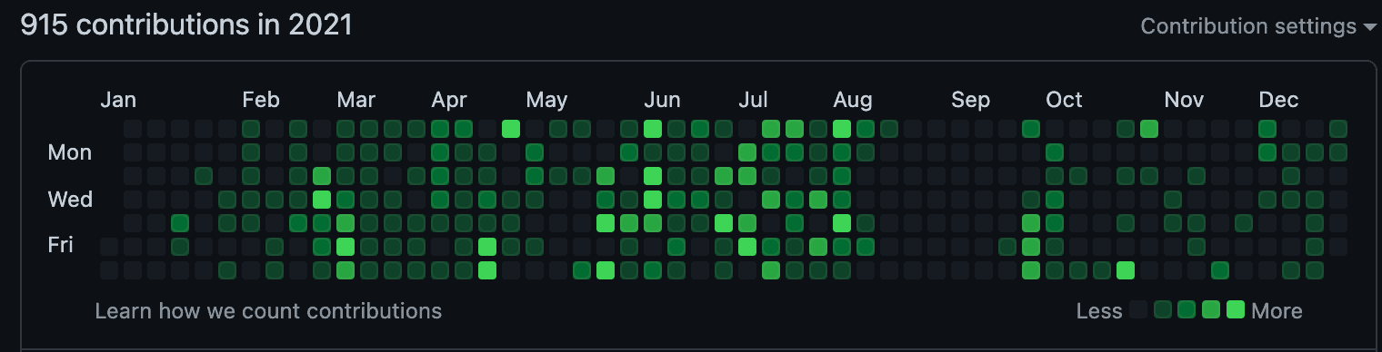
Task: Click the 'Mar' month label
Action: point(356,100)
